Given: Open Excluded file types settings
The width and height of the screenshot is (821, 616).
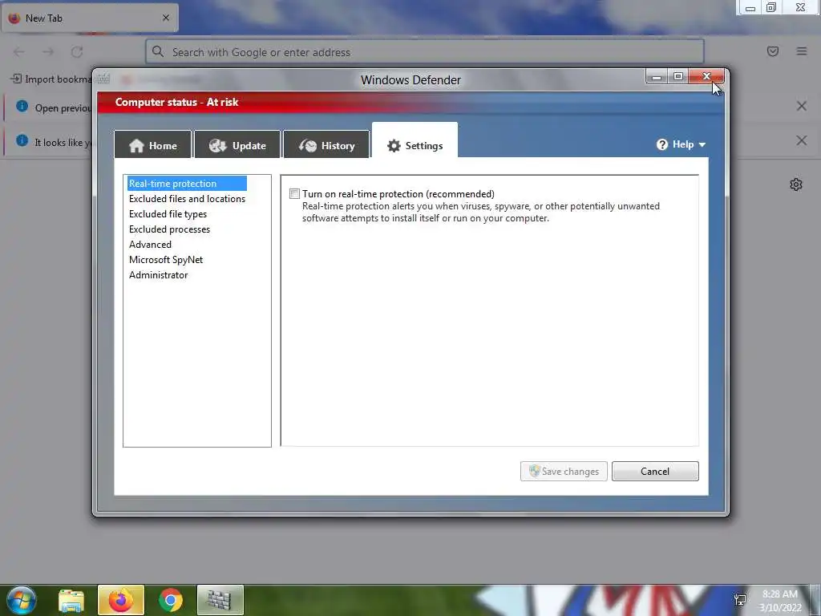Looking at the screenshot, I should click(168, 213).
